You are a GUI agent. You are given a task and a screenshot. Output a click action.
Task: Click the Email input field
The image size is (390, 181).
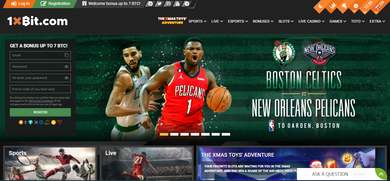pos(38,55)
